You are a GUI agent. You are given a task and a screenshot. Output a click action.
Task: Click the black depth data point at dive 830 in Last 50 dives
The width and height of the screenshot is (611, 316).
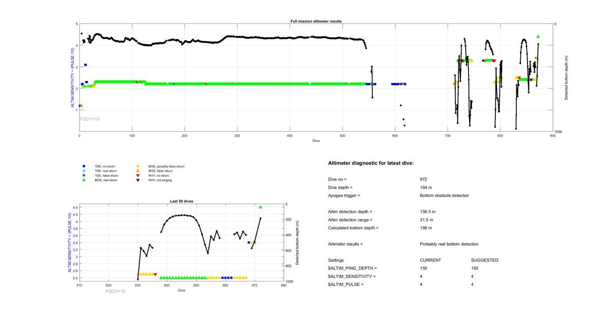(138, 279)
